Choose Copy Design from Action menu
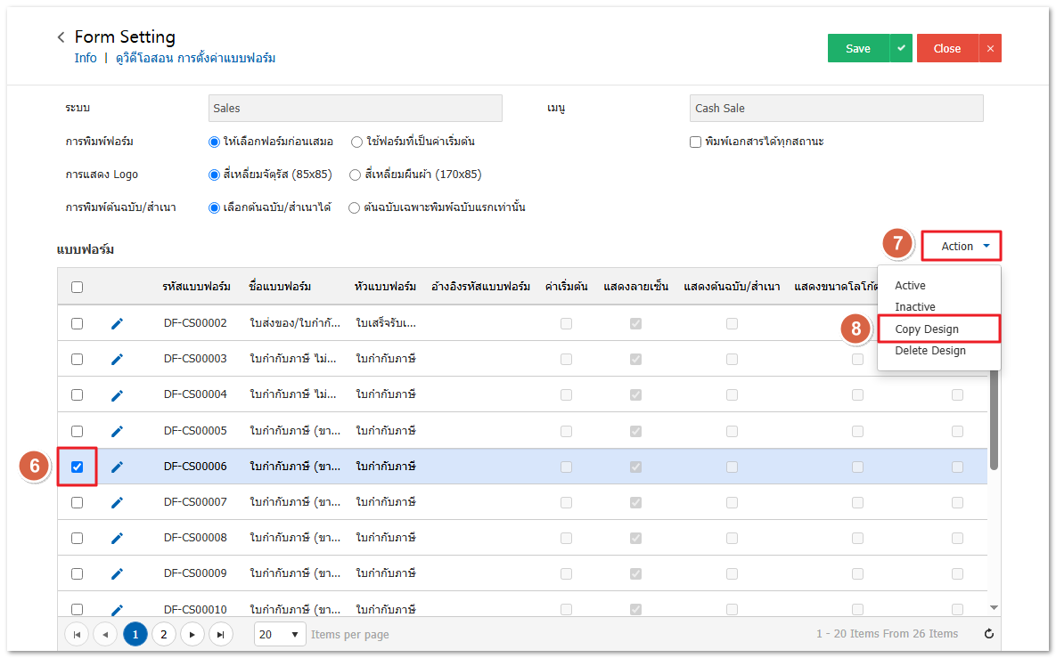The image size is (1056, 658). (927, 329)
